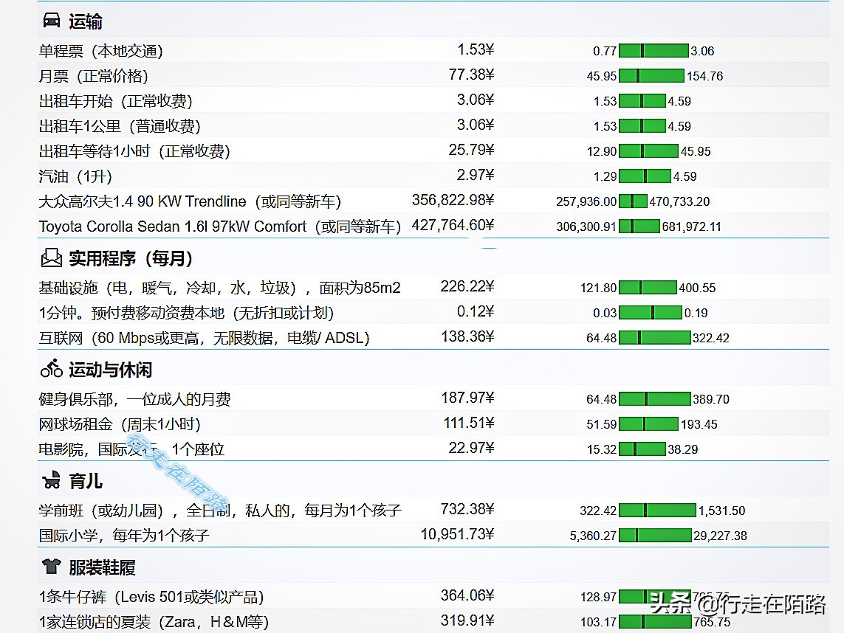Click the slider marker on 月票 price bar
Screen dimensions: 844x633
tap(637, 75)
